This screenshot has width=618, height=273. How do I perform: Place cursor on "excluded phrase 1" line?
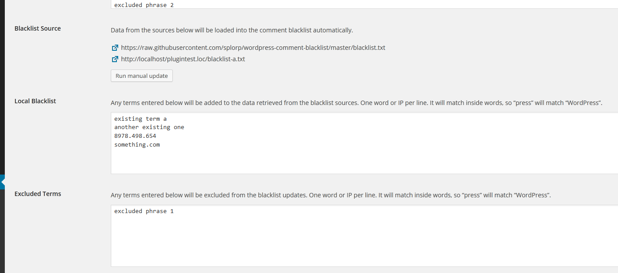point(144,211)
